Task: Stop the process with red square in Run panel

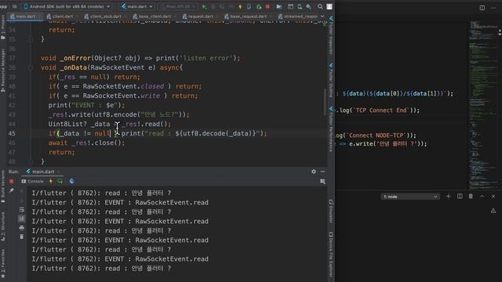Action: (12, 181)
